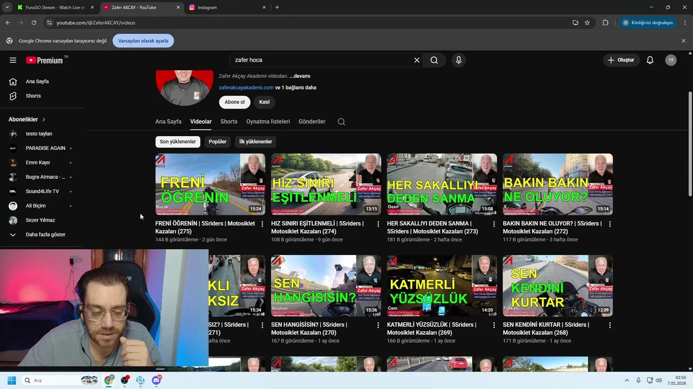693x389 pixels.
Task: Search within channel magnifier icon
Action: [x=341, y=122]
